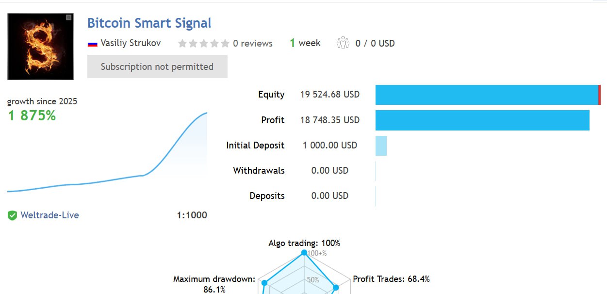The height and width of the screenshot is (294, 607).
Task: Click the red end of the Equity bar
Action: point(599,95)
